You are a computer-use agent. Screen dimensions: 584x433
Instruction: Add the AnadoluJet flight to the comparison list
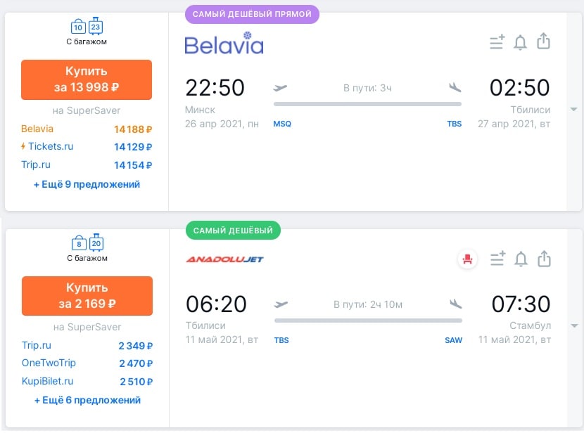coord(498,259)
